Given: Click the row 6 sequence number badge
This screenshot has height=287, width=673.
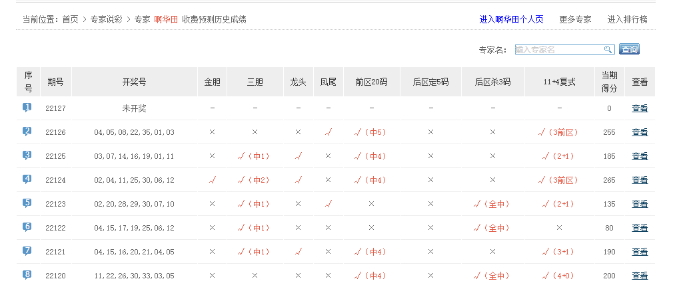Looking at the screenshot, I should click(x=27, y=227).
